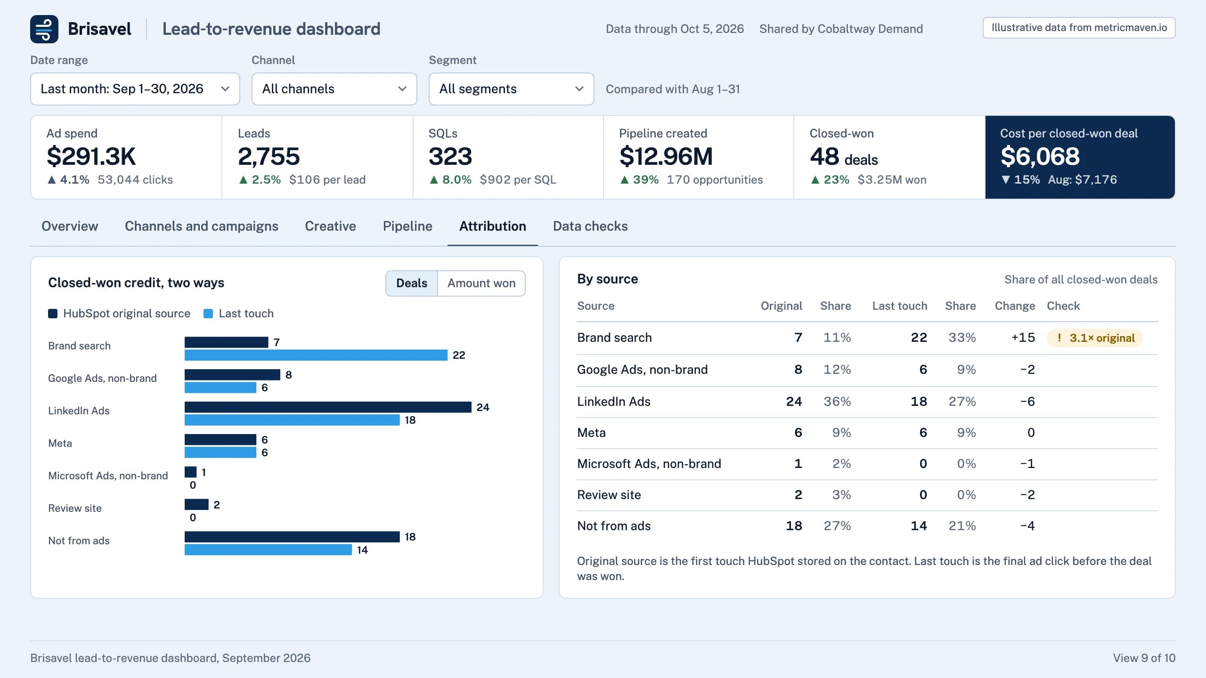Click the Compared with Aug 1–31 text
This screenshot has width=1206, height=678.
click(673, 89)
